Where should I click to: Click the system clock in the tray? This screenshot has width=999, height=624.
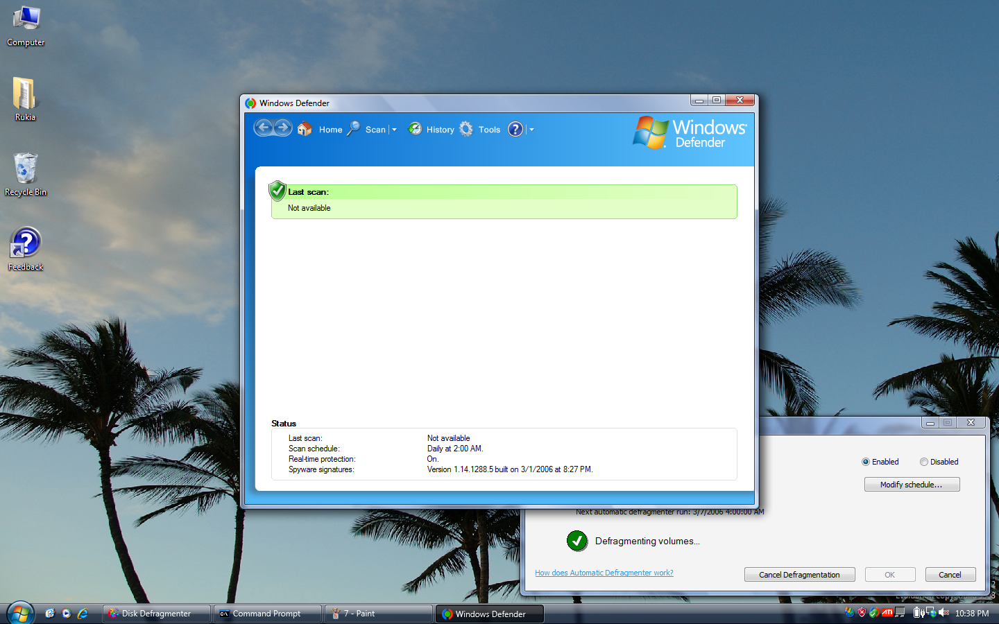[x=971, y=614]
